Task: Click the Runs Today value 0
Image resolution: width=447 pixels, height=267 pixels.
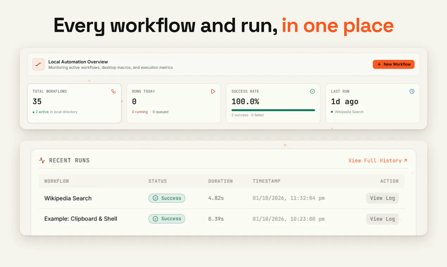Action: (134, 102)
